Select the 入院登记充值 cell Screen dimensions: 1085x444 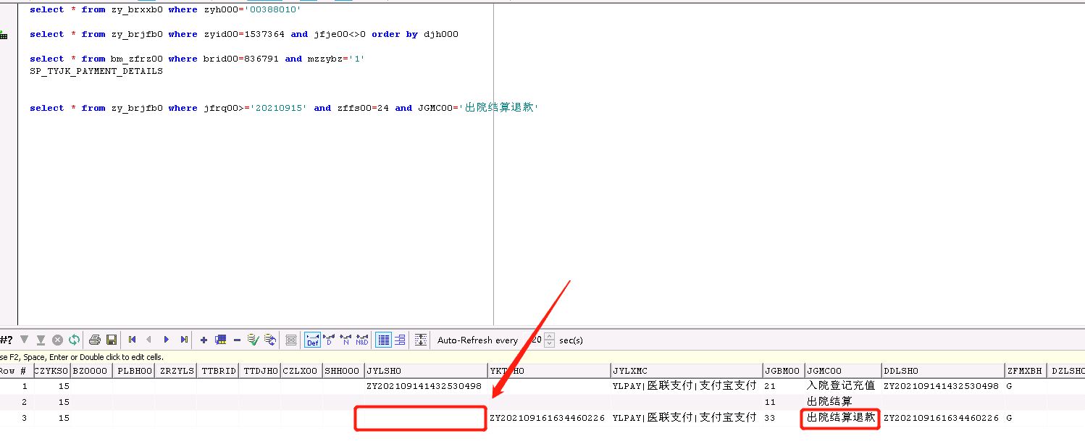(843, 386)
